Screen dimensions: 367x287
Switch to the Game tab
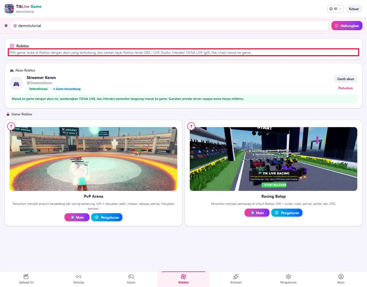pyautogui.click(x=131, y=279)
